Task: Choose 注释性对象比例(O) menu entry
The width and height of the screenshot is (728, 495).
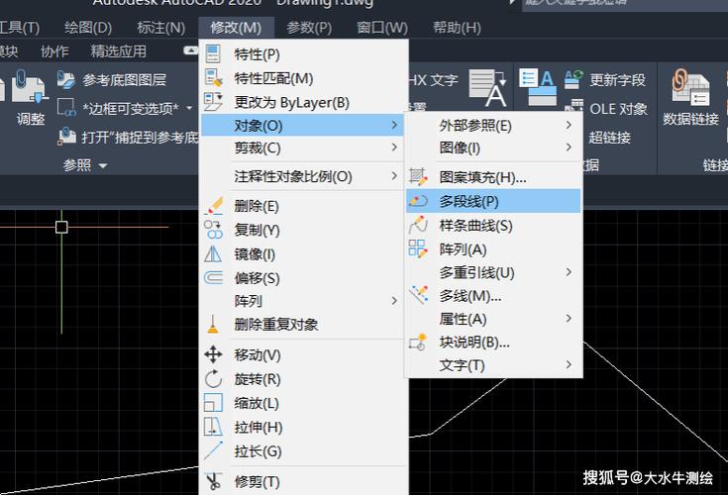Action: pyautogui.click(x=304, y=176)
